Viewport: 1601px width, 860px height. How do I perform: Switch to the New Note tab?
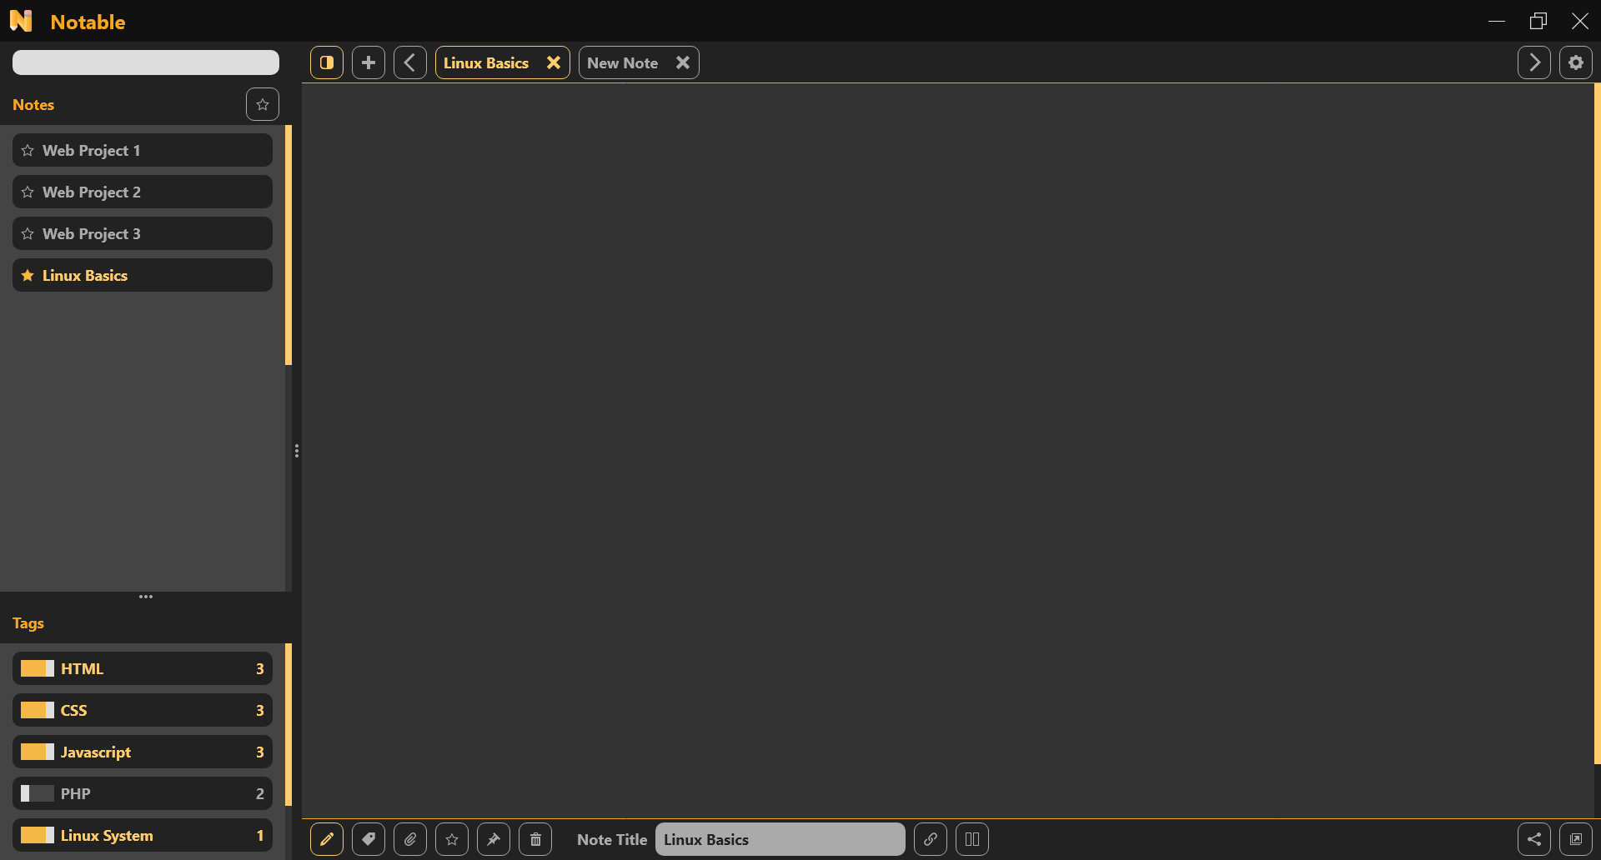[622, 62]
